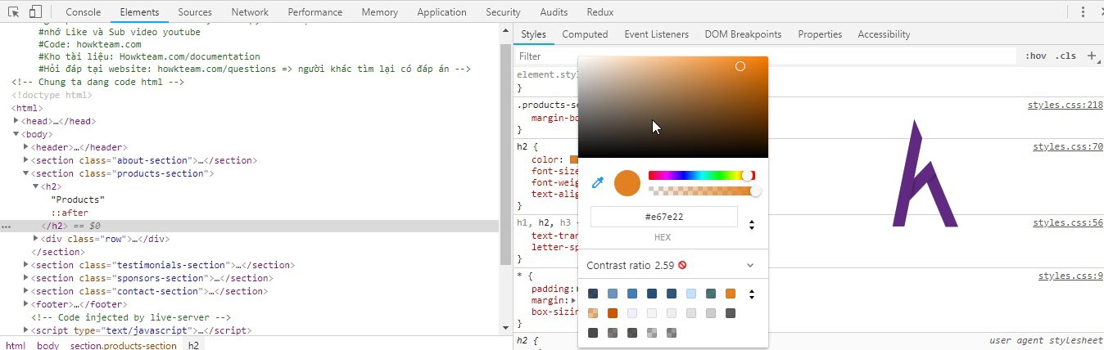This screenshot has width=1104, height=350.
Task: Open the Memory tab
Action: [x=380, y=12]
